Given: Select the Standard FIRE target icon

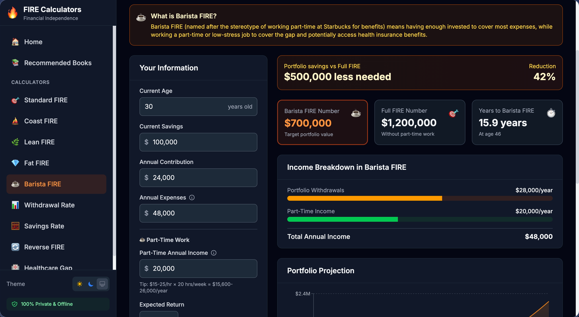Looking at the screenshot, I should click(15, 100).
